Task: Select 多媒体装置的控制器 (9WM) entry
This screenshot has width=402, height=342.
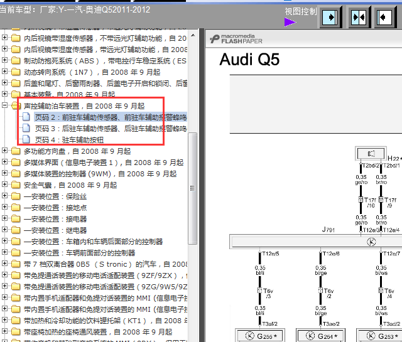Action: (x=100, y=174)
